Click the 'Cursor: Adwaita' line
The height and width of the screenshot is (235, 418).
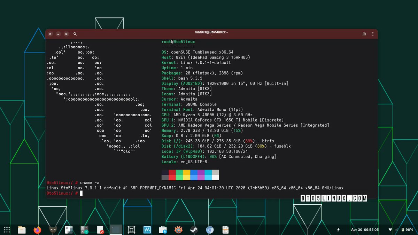click(x=179, y=99)
